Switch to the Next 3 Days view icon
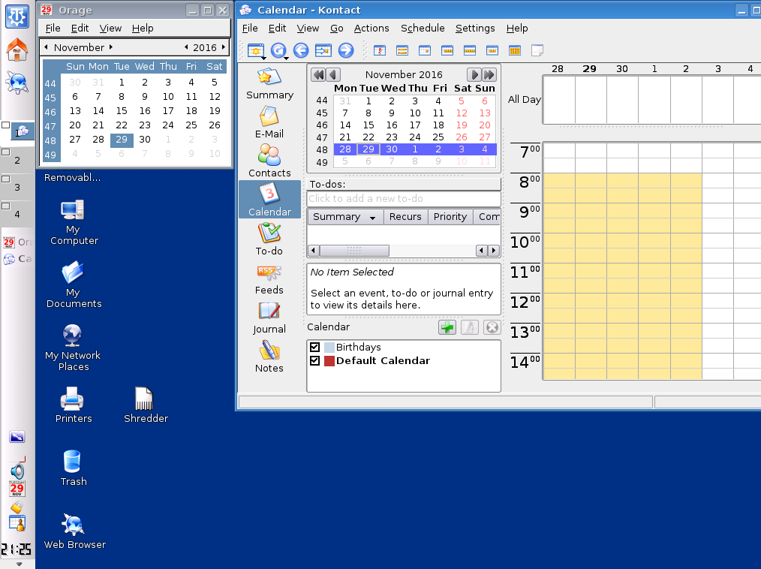This screenshot has width=761, height=569. [492, 50]
